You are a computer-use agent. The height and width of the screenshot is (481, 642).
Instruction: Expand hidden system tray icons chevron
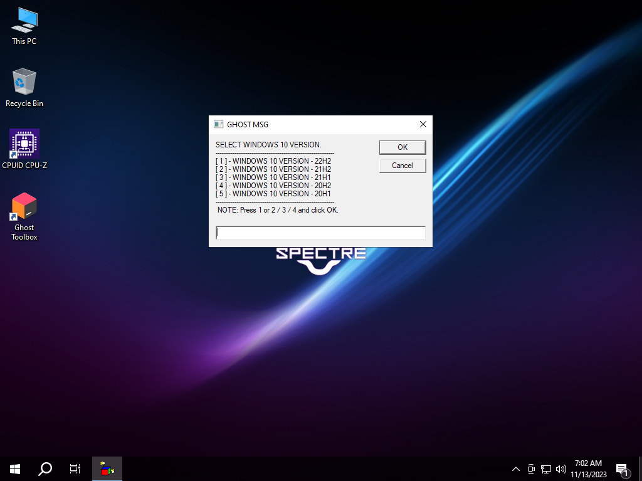coord(516,469)
